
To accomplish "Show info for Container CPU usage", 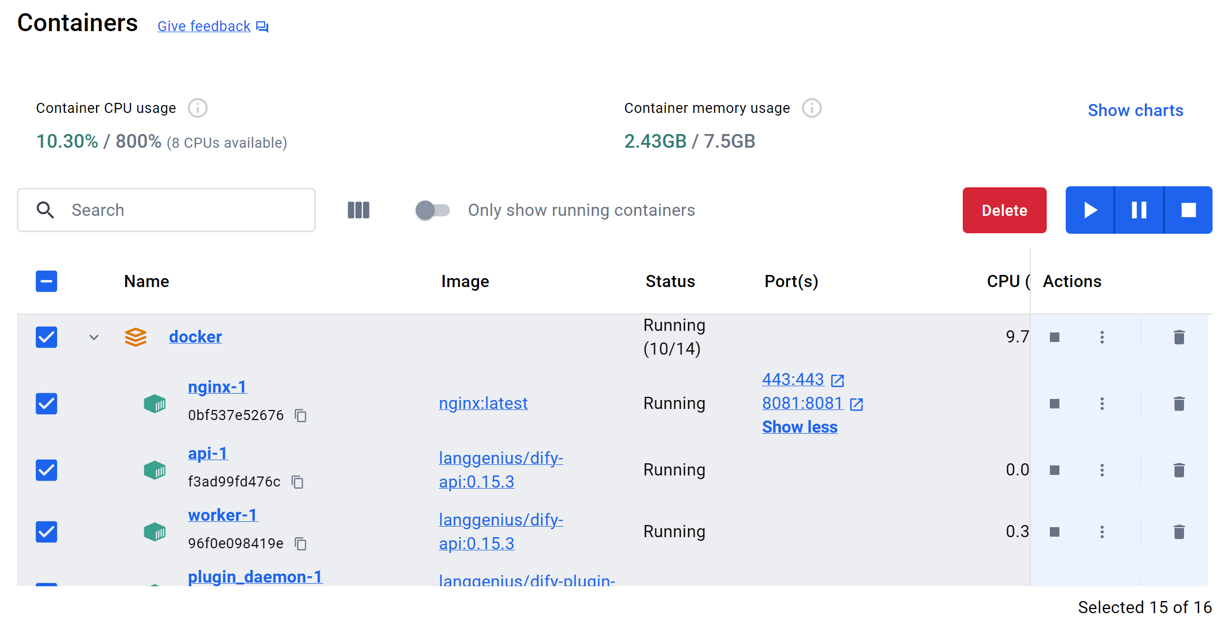I will 198,108.
